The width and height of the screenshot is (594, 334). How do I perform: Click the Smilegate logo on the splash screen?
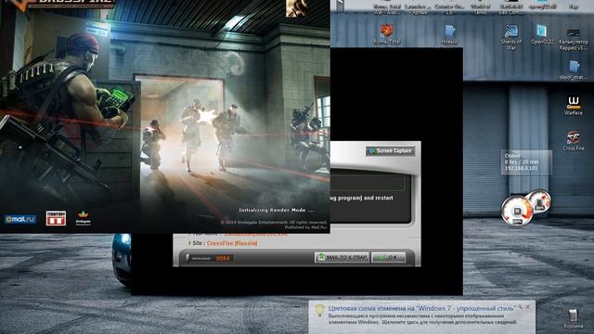83,218
